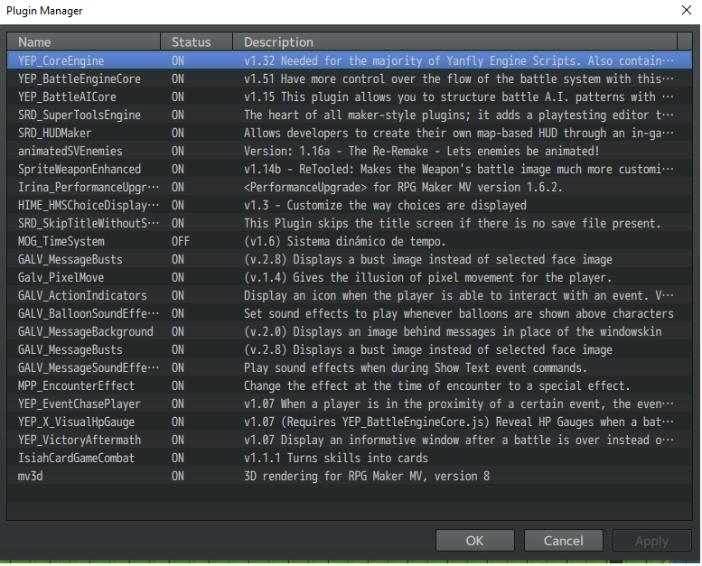Screen dimensions: 702x566
Task: Select the GALV_ActionIndicators plugin
Action: tap(350, 295)
